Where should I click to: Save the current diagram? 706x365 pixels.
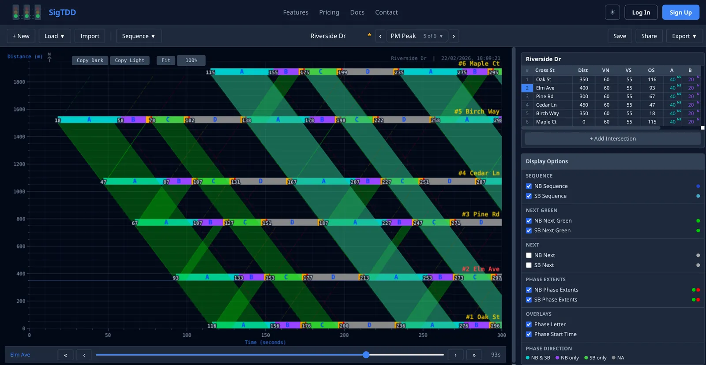[620, 36]
